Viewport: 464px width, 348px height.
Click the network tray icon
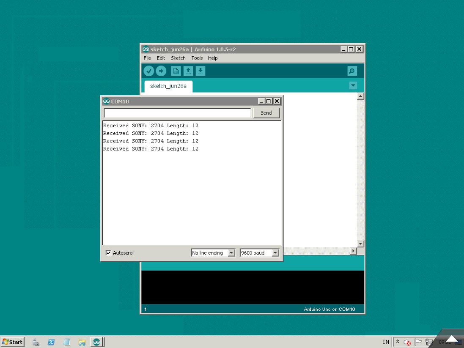(428, 343)
